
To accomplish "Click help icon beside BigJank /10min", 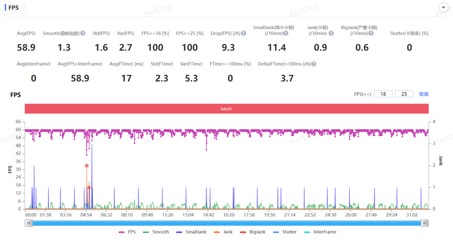I will pyautogui.click(x=371, y=34).
